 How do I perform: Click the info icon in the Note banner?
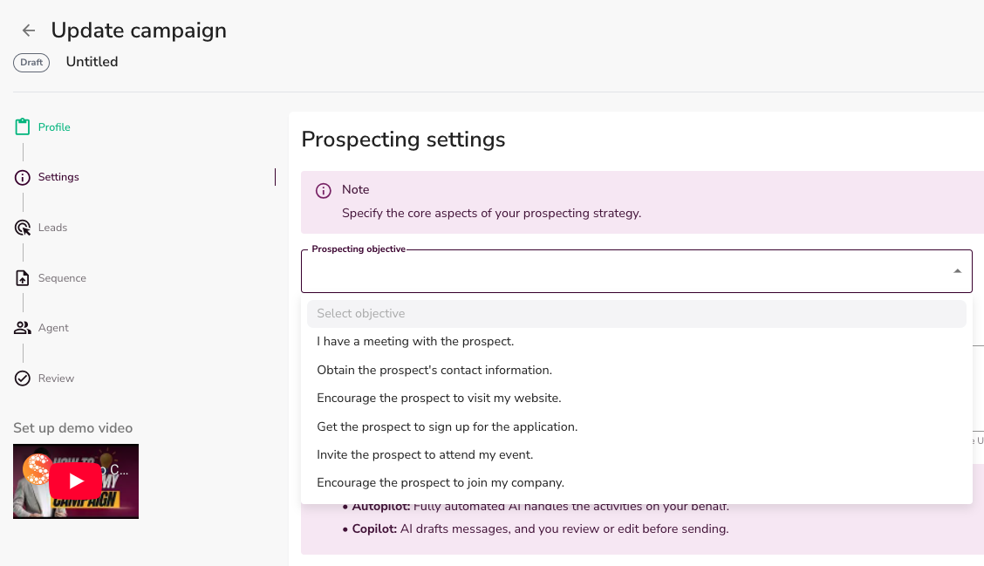click(324, 191)
